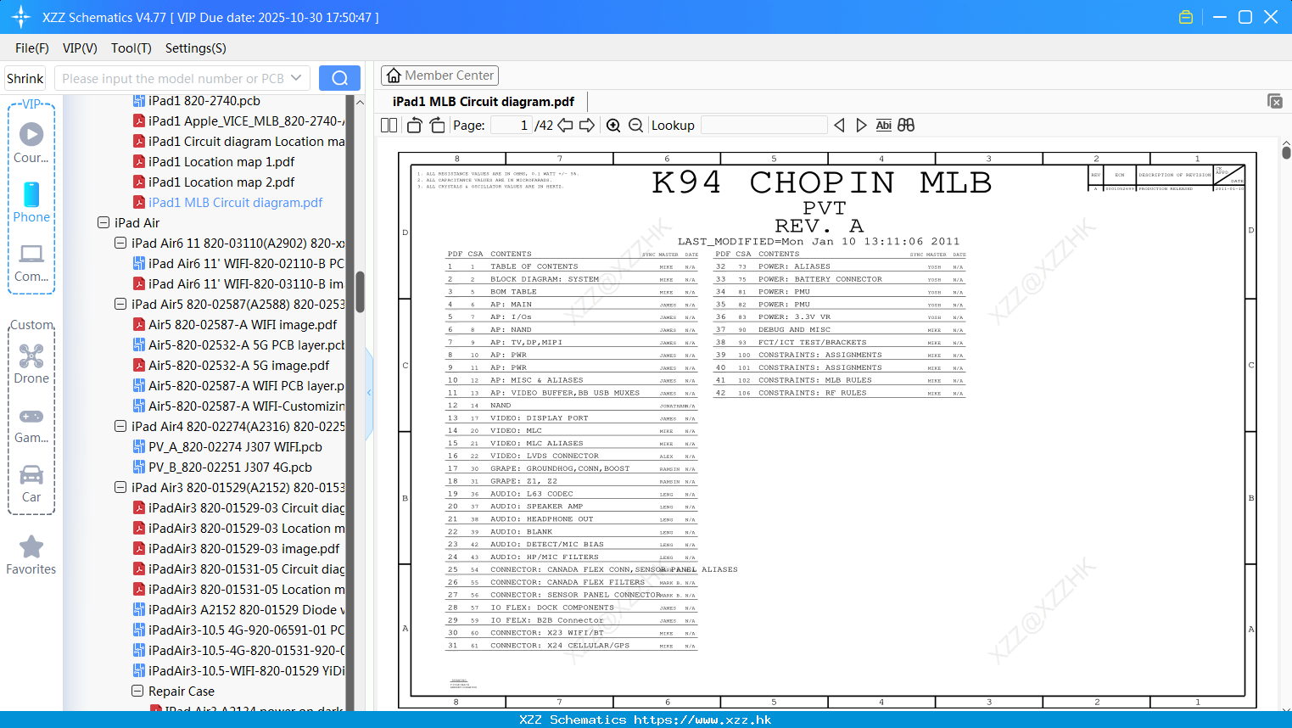Open model number dropdown arrow
The width and height of the screenshot is (1292, 728).
click(x=296, y=78)
